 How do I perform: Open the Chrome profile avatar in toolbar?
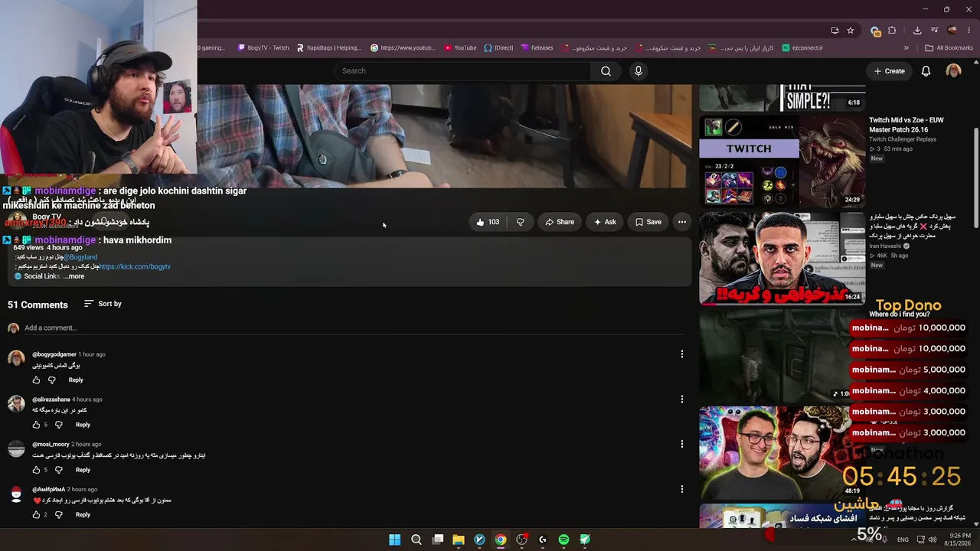(x=952, y=31)
